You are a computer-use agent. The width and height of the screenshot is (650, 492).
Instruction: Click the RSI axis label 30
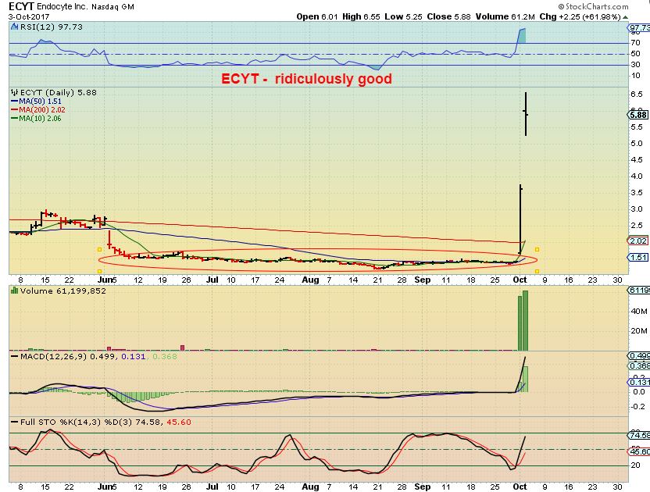click(635, 65)
